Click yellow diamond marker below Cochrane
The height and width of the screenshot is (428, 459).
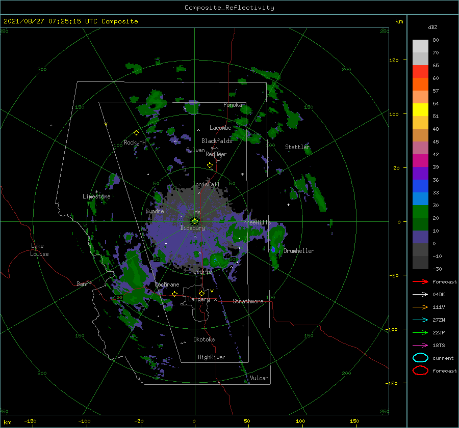pyautogui.click(x=175, y=294)
